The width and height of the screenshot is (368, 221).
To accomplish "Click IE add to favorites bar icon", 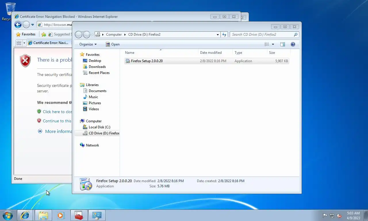I will click(x=44, y=34).
